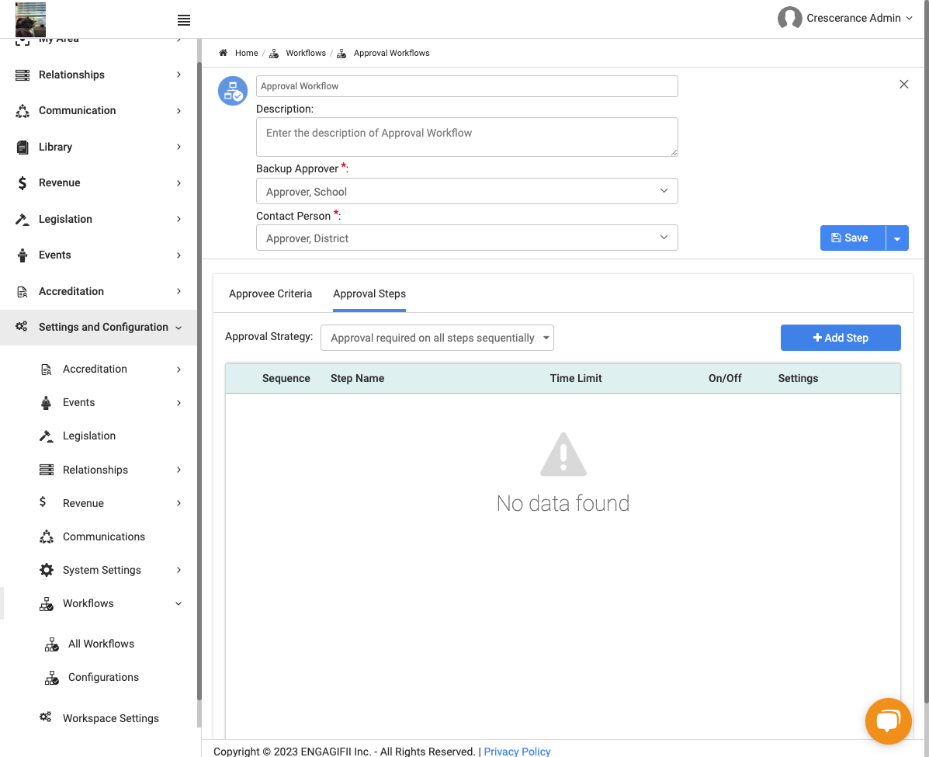Click the logo thumbnail at top left
The width and height of the screenshot is (929, 757).
pos(31,19)
